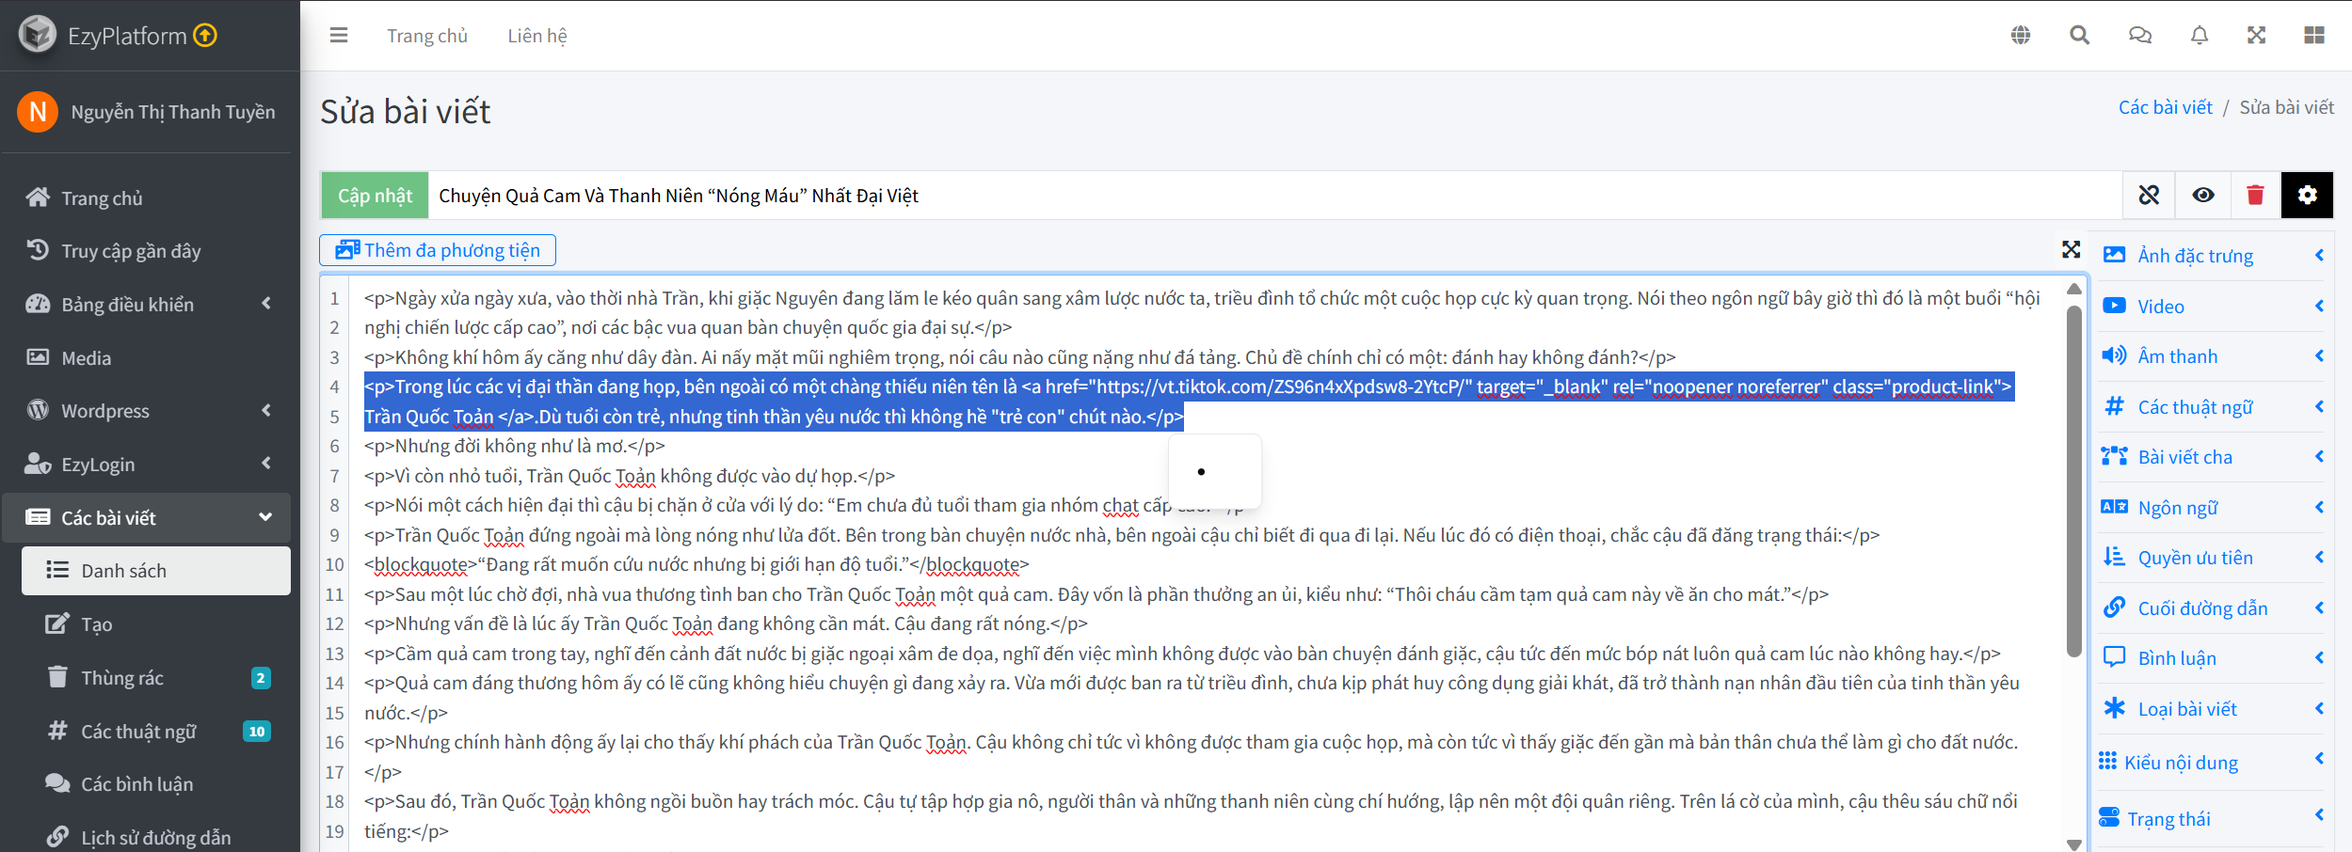Click the fullscreen expand arrows icon in header

pyautogui.click(x=2256, y=36)
